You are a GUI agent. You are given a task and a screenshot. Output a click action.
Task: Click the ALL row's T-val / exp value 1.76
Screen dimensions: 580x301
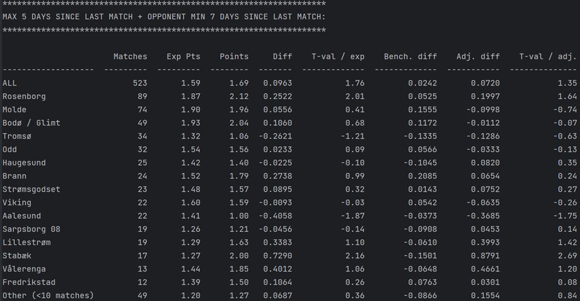(355, 83)
